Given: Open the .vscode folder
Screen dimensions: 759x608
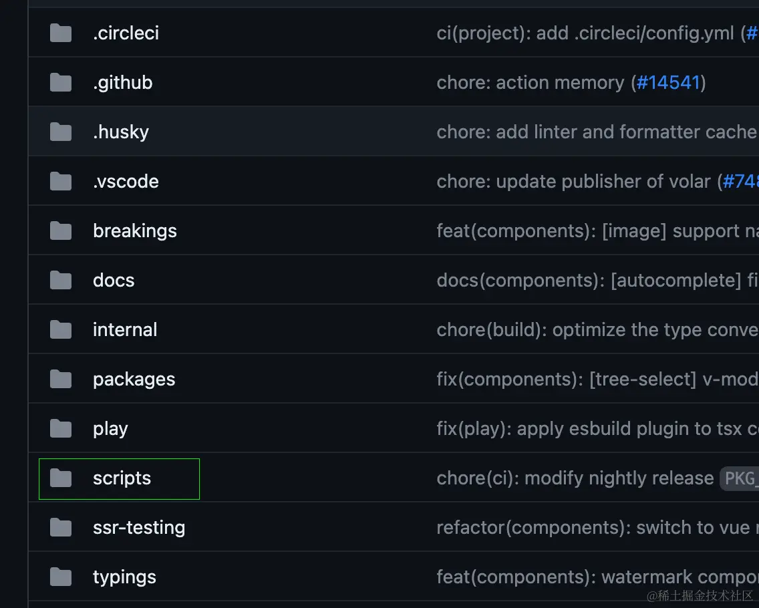Looking at the screenshot, I should (x=126, y=181).
